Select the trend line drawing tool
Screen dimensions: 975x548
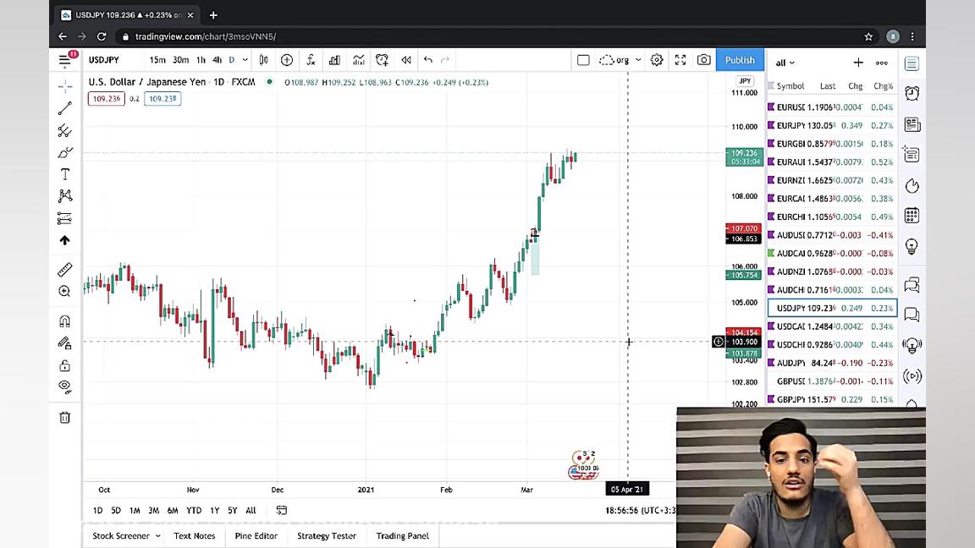[64, 109]
